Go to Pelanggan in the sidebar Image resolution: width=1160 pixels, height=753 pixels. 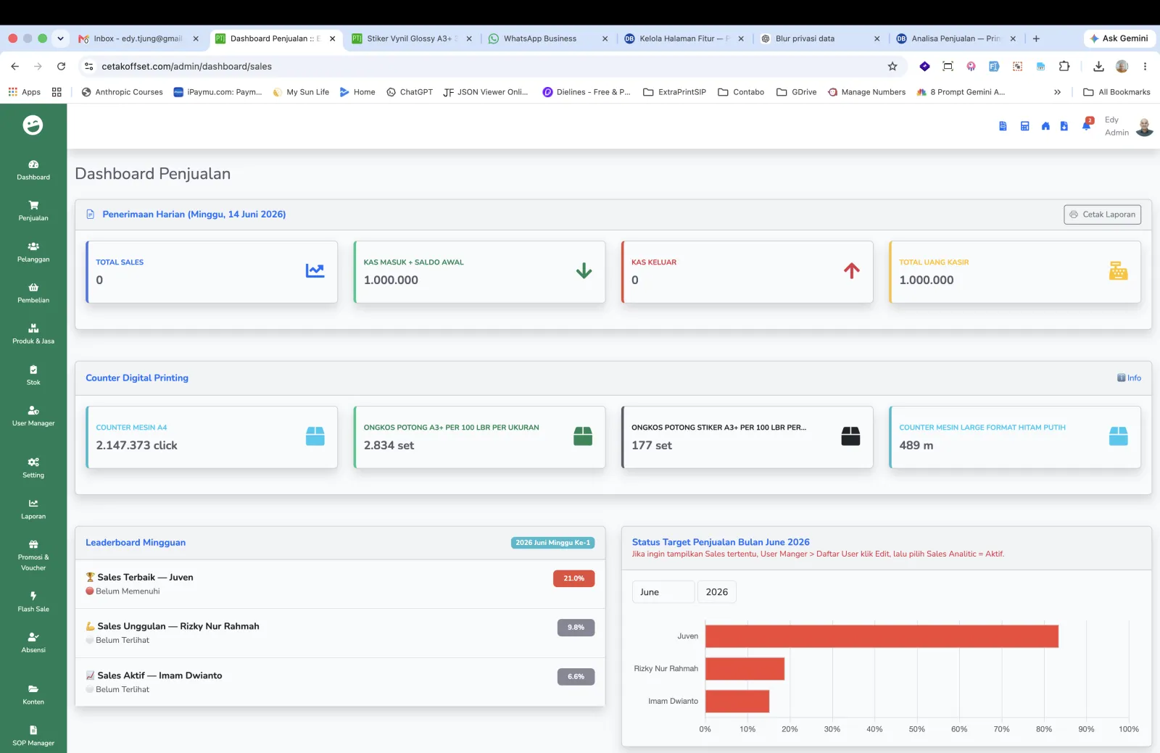pyautogui.click(x=33, y=252)
